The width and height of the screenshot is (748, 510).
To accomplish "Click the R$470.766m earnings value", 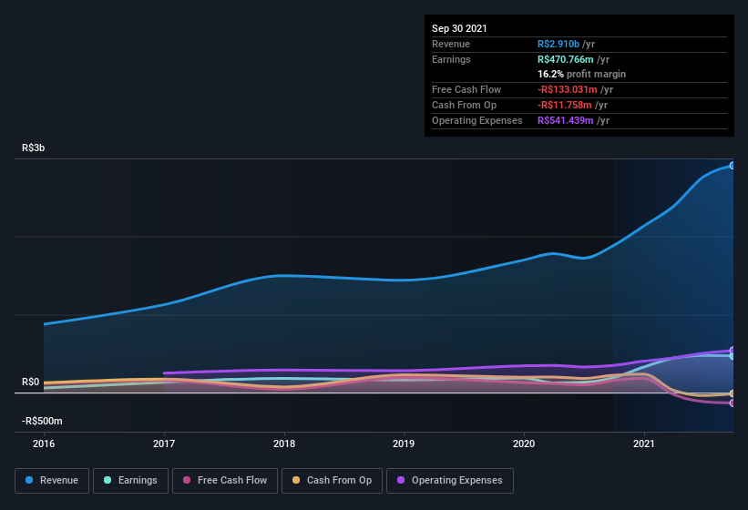I will (x=565, y=59).
